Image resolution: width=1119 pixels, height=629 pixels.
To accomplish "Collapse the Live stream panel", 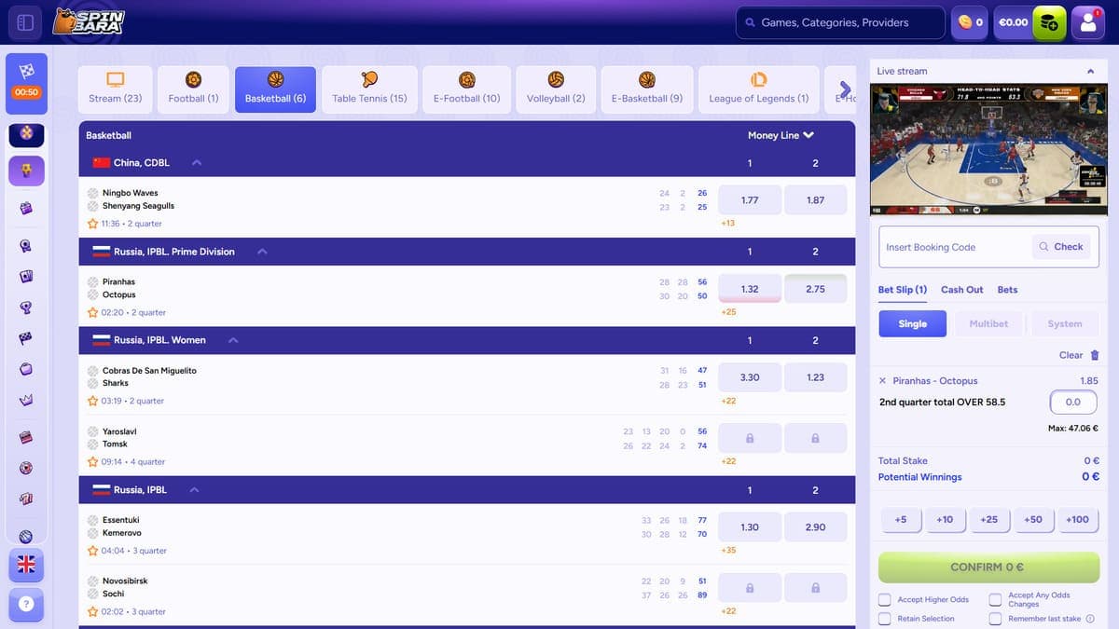I will 1091,71.
